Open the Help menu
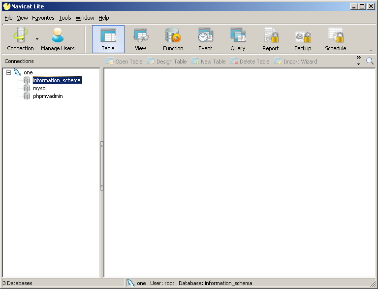Viewport: 378px width, 289px height. [104, 18]
